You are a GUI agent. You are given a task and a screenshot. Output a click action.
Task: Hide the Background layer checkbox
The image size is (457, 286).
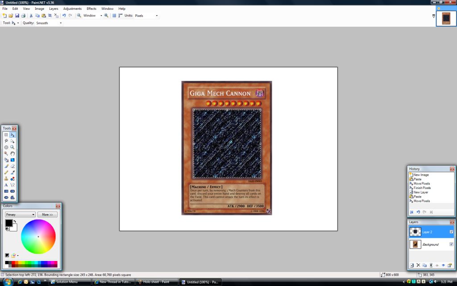coord(452,244)
